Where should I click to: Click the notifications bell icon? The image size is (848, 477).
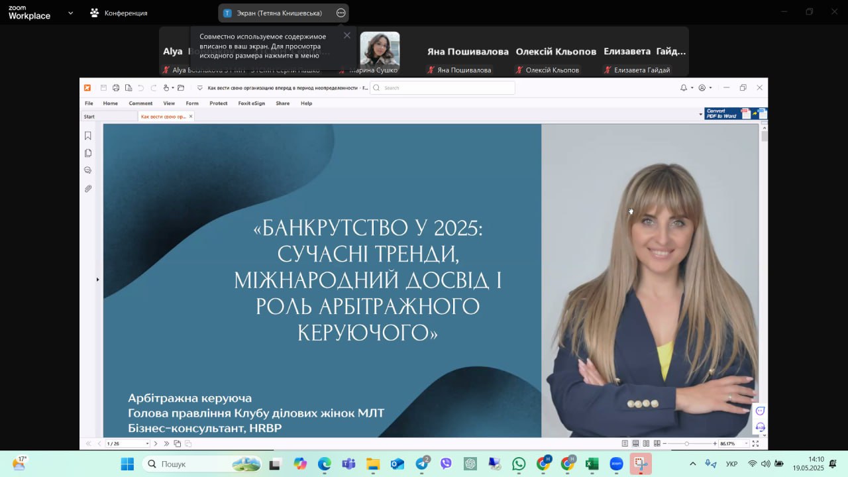(x=684, y=87)
